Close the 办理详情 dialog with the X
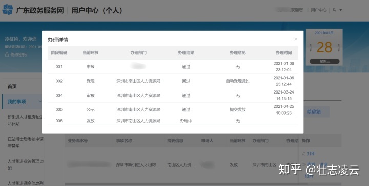 pos(296,39)
